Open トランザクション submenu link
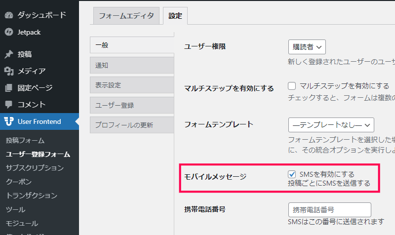Screen dimensions: 395x235 pos(32,196)
